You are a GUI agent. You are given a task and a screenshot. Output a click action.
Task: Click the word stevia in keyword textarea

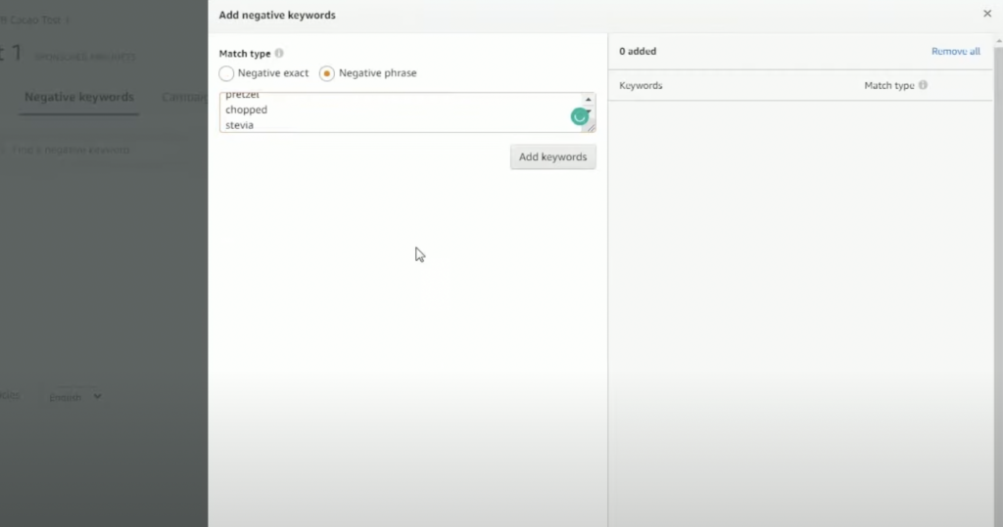pyautogui.click(x=240, y=125)
